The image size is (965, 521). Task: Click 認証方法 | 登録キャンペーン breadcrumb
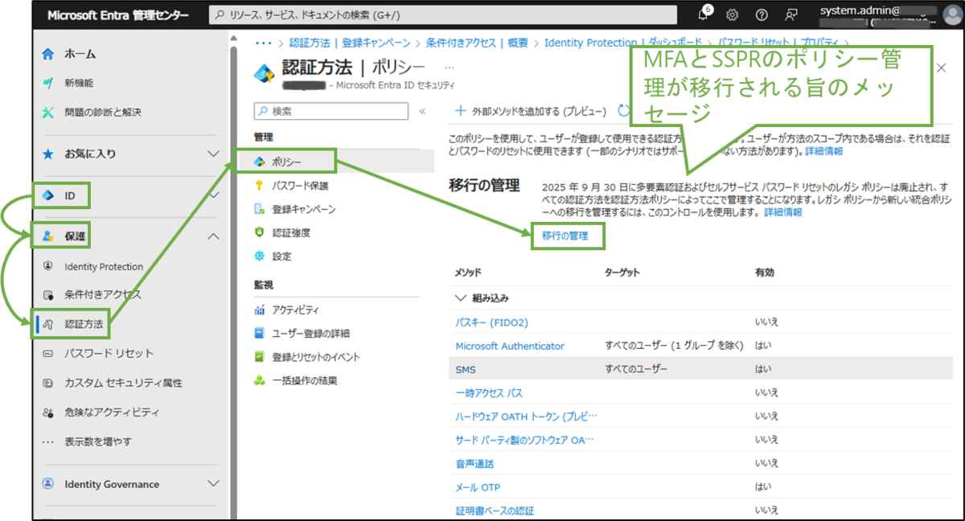(350, 43)
